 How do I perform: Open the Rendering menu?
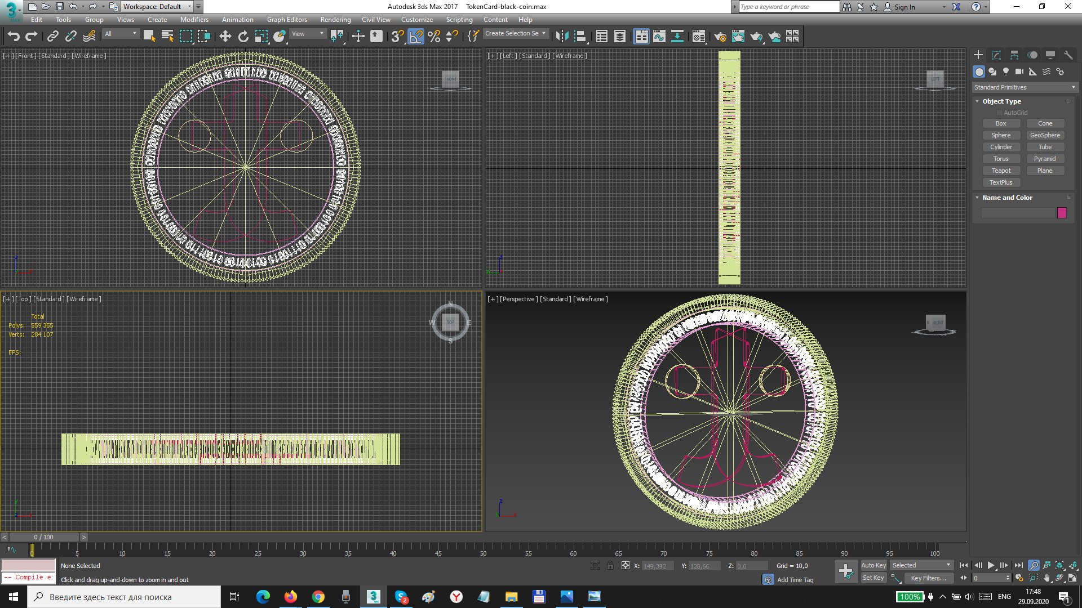coord(335,20)
